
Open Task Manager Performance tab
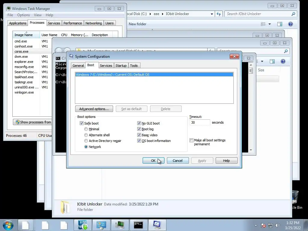[73, 23]
